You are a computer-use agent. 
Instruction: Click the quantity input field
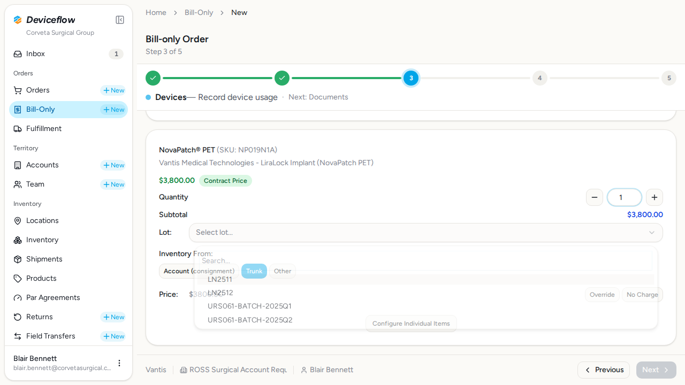pos(625,197)
